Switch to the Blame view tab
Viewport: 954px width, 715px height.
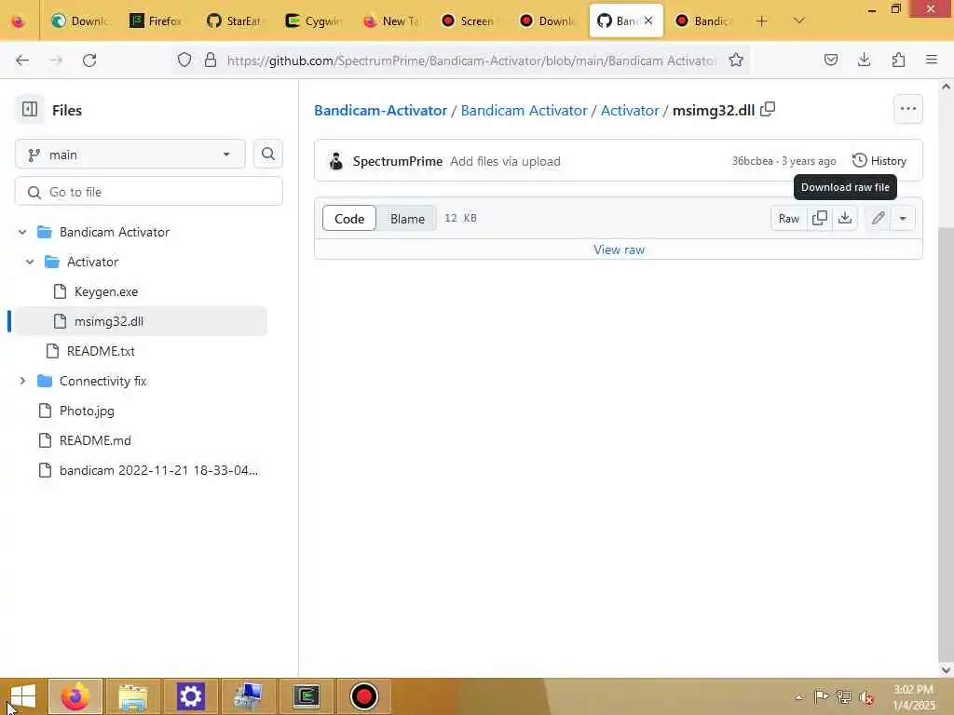coord(407,218)
